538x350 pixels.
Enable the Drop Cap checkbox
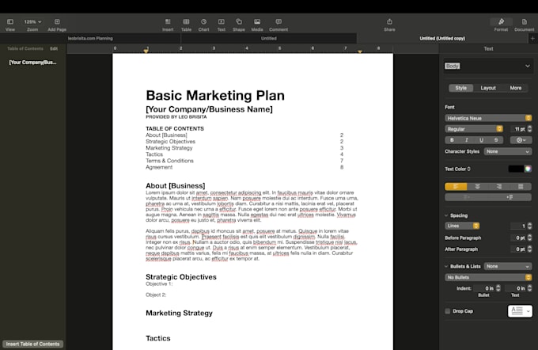click(x=448, y=311)
